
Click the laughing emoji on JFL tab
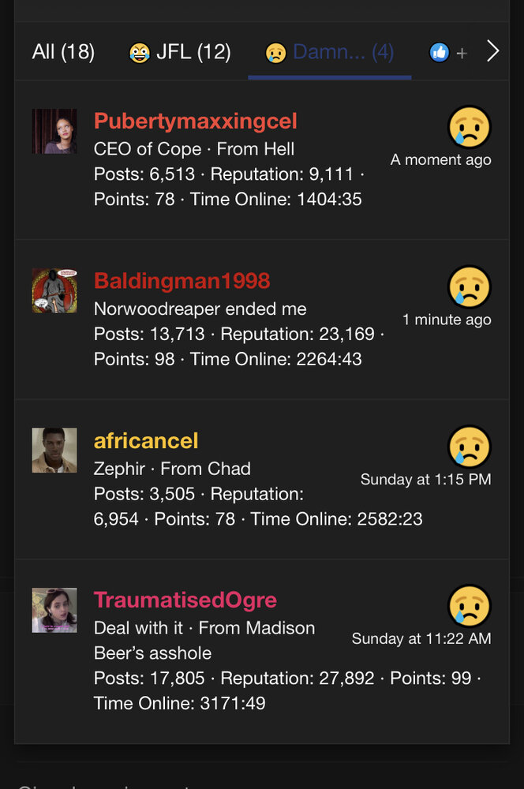pos(140,53)
